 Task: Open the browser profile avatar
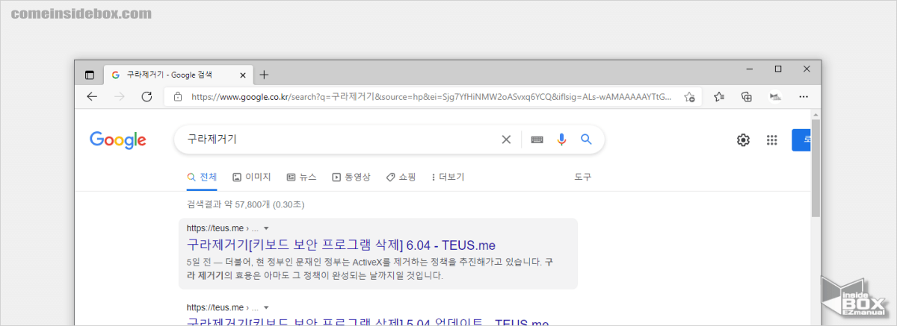pos(775,97)
